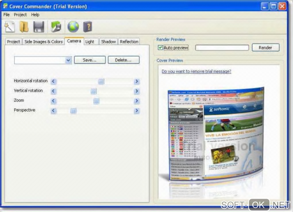Click the Perspective slider thumb
The height and width of the screenshot is (212, 293).
[x=73, y=111]
